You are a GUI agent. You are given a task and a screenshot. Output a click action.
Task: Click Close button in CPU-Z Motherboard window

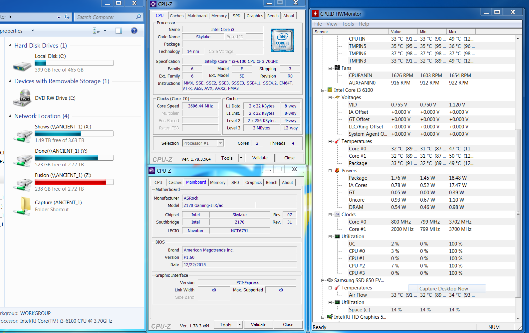coord(288,324)
